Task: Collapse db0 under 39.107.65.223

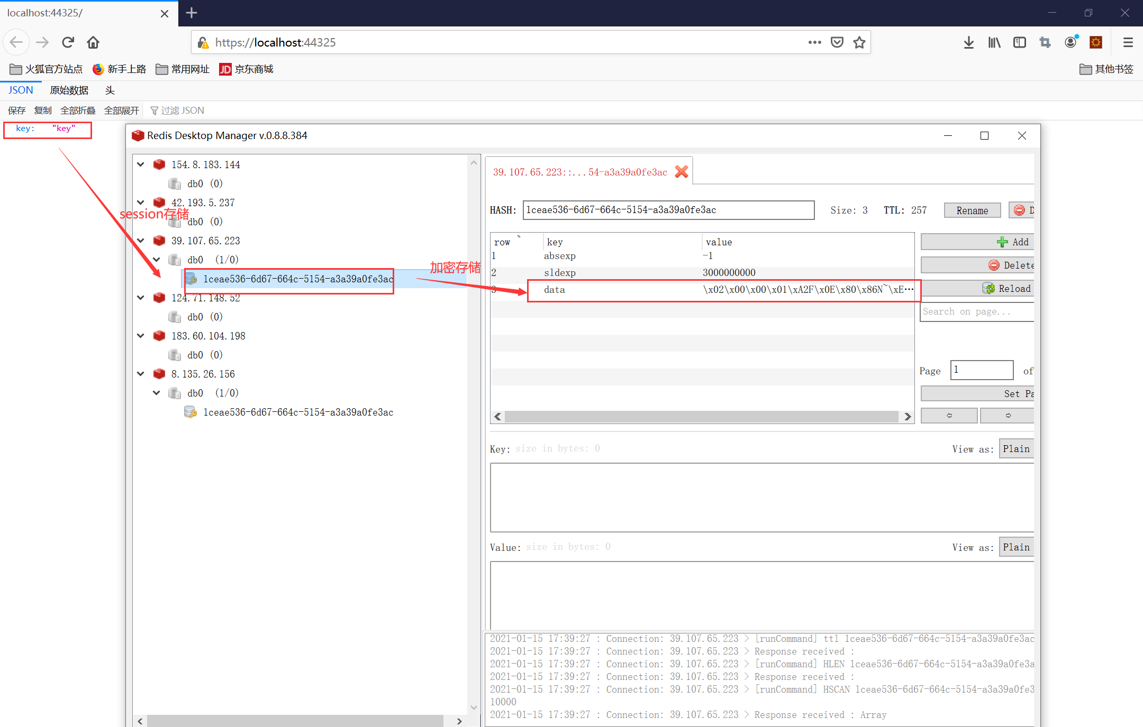Action: (157, 260)
